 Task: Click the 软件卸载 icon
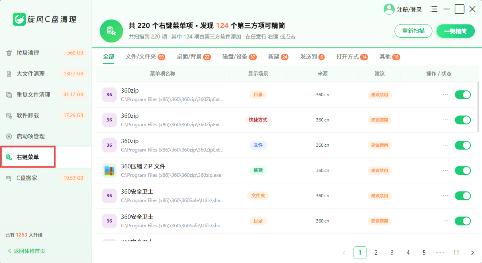pyautogui.click(x=9, y=115)
